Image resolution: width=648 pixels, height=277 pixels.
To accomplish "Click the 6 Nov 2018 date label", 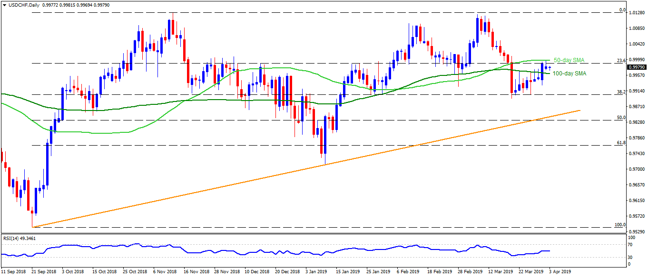I will [166, 272].
